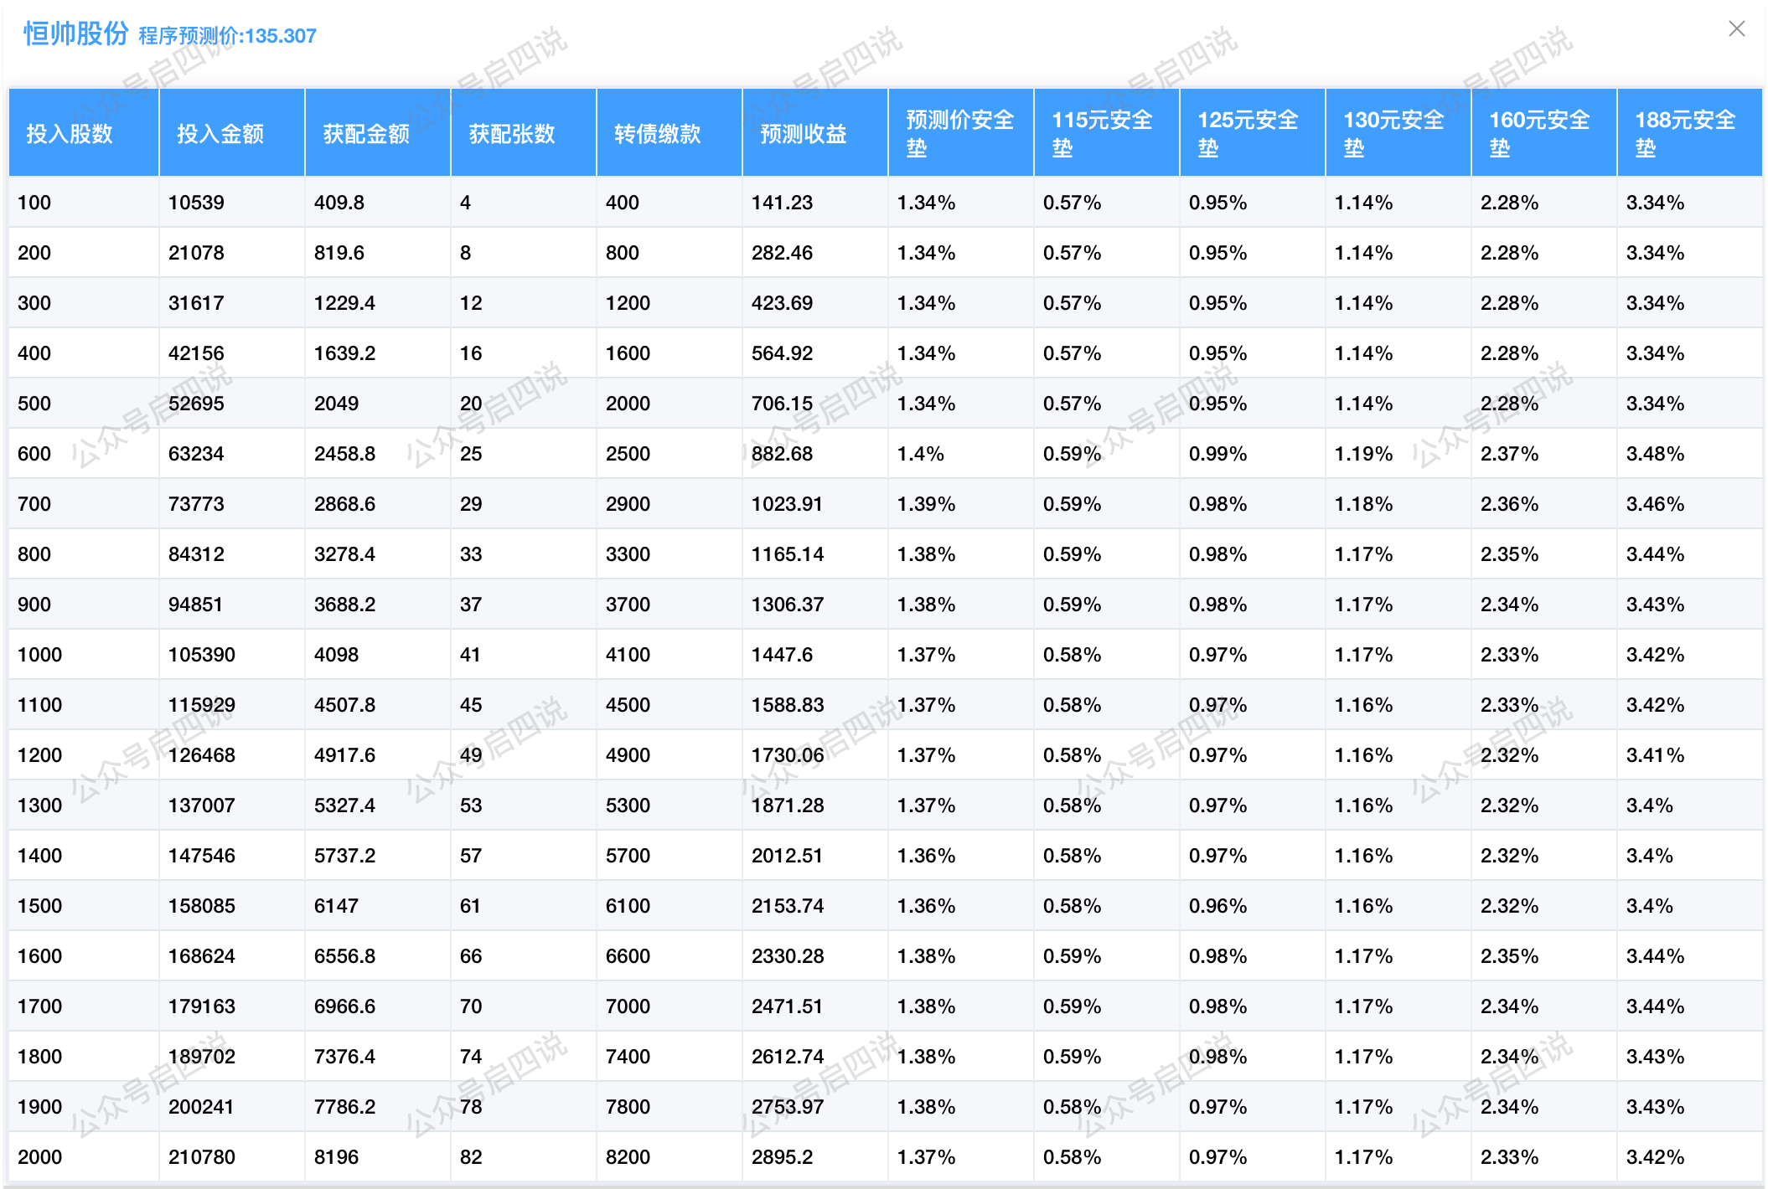
Task: Click the 投入金额 column header
Action: pyautogui.click(x=220, y=134)
